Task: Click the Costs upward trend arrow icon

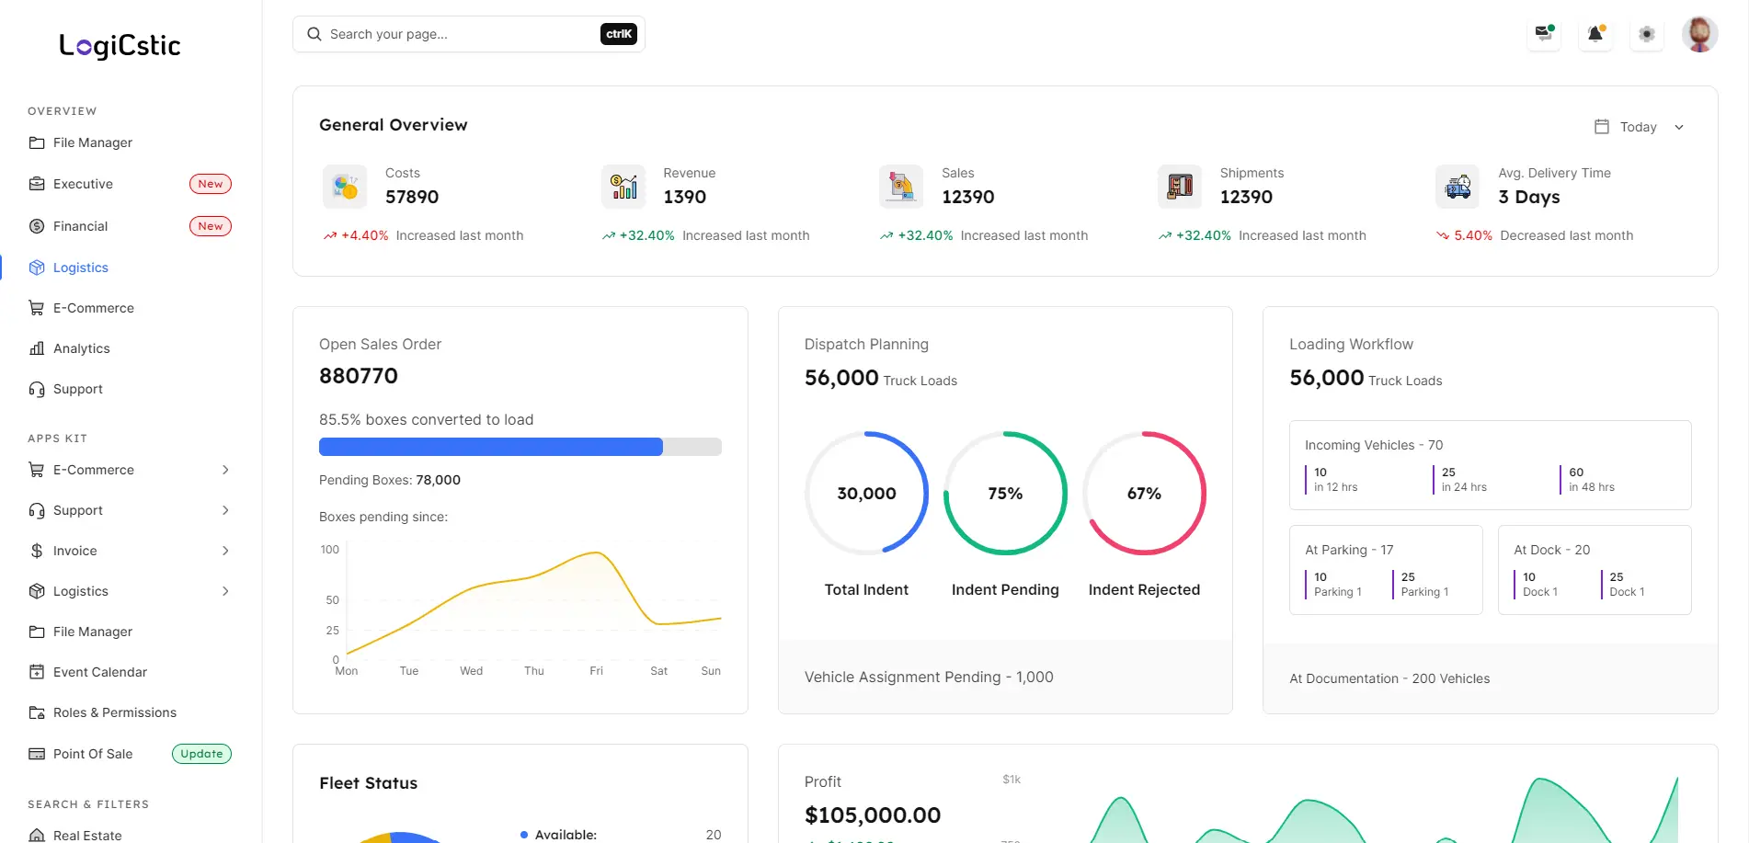Action: [330, 236]
